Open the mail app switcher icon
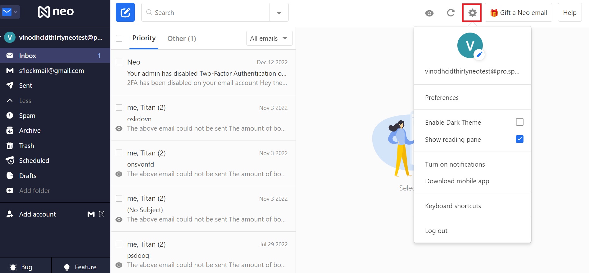Image resolution: width=589 pixels, height=273 pixels. (x=10, y=12)
